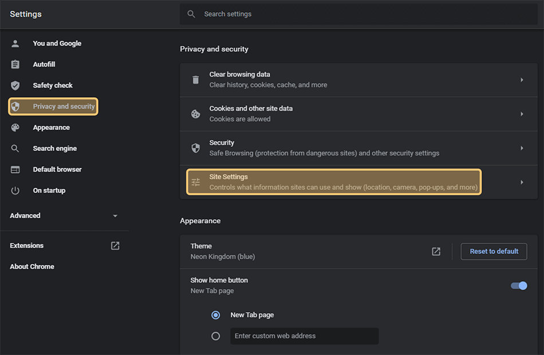Viewport: 544px width, 355px height.
Task: Click the shield icon next to Privacy and security
Action: [15, 106]
